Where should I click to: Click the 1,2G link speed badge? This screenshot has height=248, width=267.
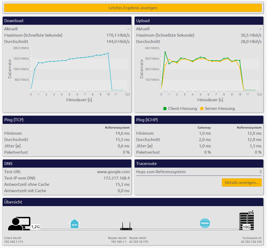pos(35,227)
